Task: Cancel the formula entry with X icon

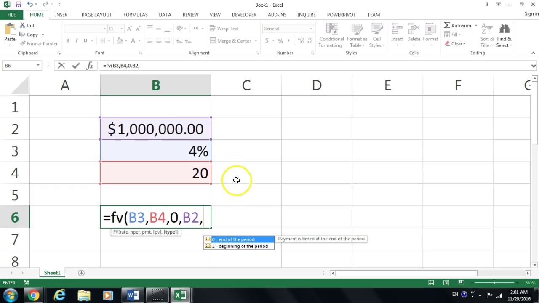Action: pyautogui.click(x=61, y=66)
